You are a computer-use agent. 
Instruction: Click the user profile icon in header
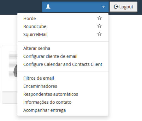(x=48, y=7)
